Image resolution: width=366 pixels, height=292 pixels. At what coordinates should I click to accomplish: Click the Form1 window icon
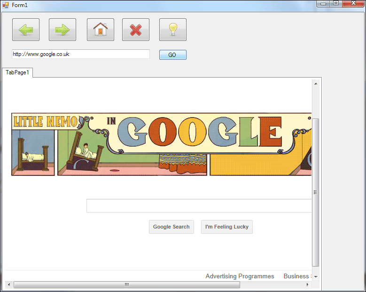pos(6,5)
